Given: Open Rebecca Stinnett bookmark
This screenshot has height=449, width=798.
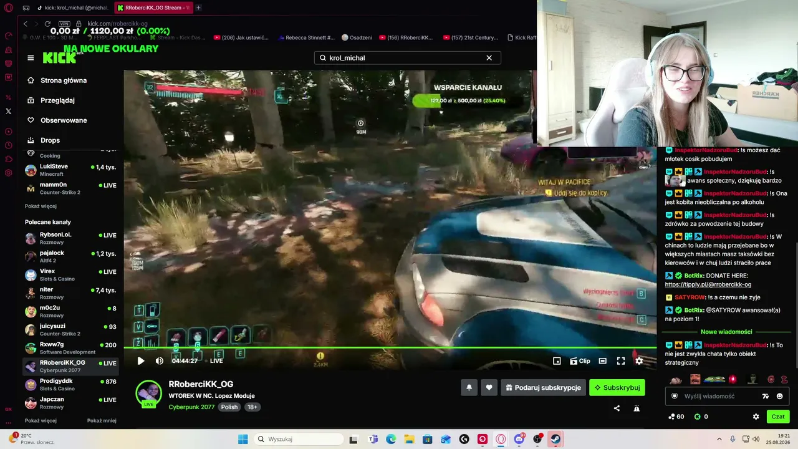Looking at the screenshot, I should [306, 37].
